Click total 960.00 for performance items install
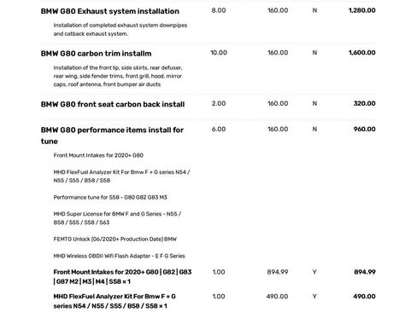 point(365,130)
